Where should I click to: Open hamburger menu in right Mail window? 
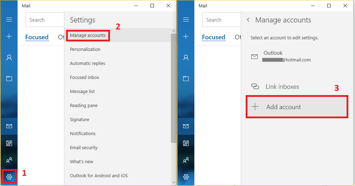[x=186, y=20]
